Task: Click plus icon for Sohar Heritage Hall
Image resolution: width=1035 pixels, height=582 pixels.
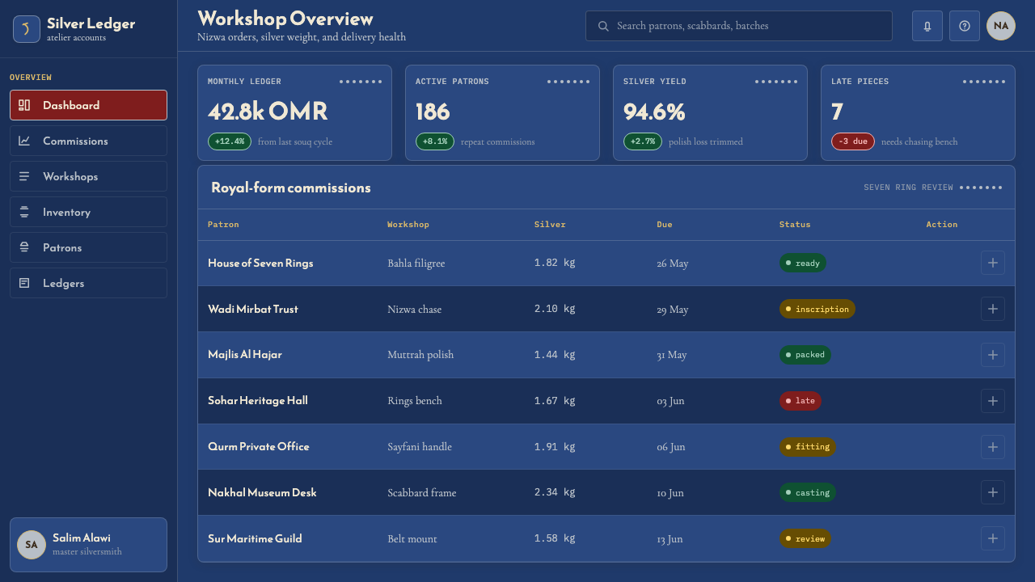Action: click(x=993, y=400)
